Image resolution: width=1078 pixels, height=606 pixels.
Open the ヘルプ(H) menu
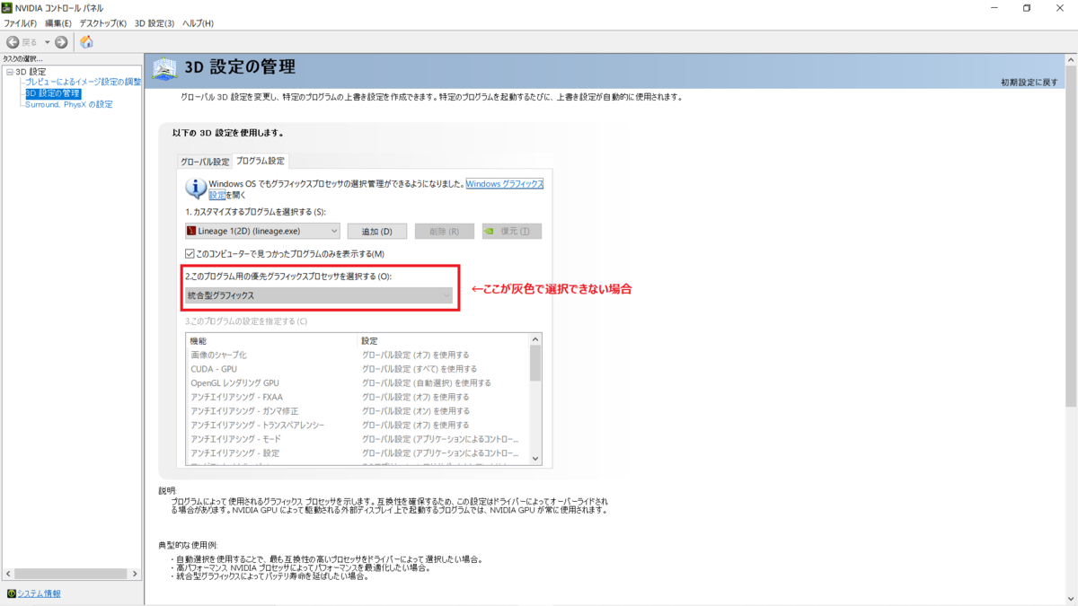pyautogui.click(x=198, y=23)
